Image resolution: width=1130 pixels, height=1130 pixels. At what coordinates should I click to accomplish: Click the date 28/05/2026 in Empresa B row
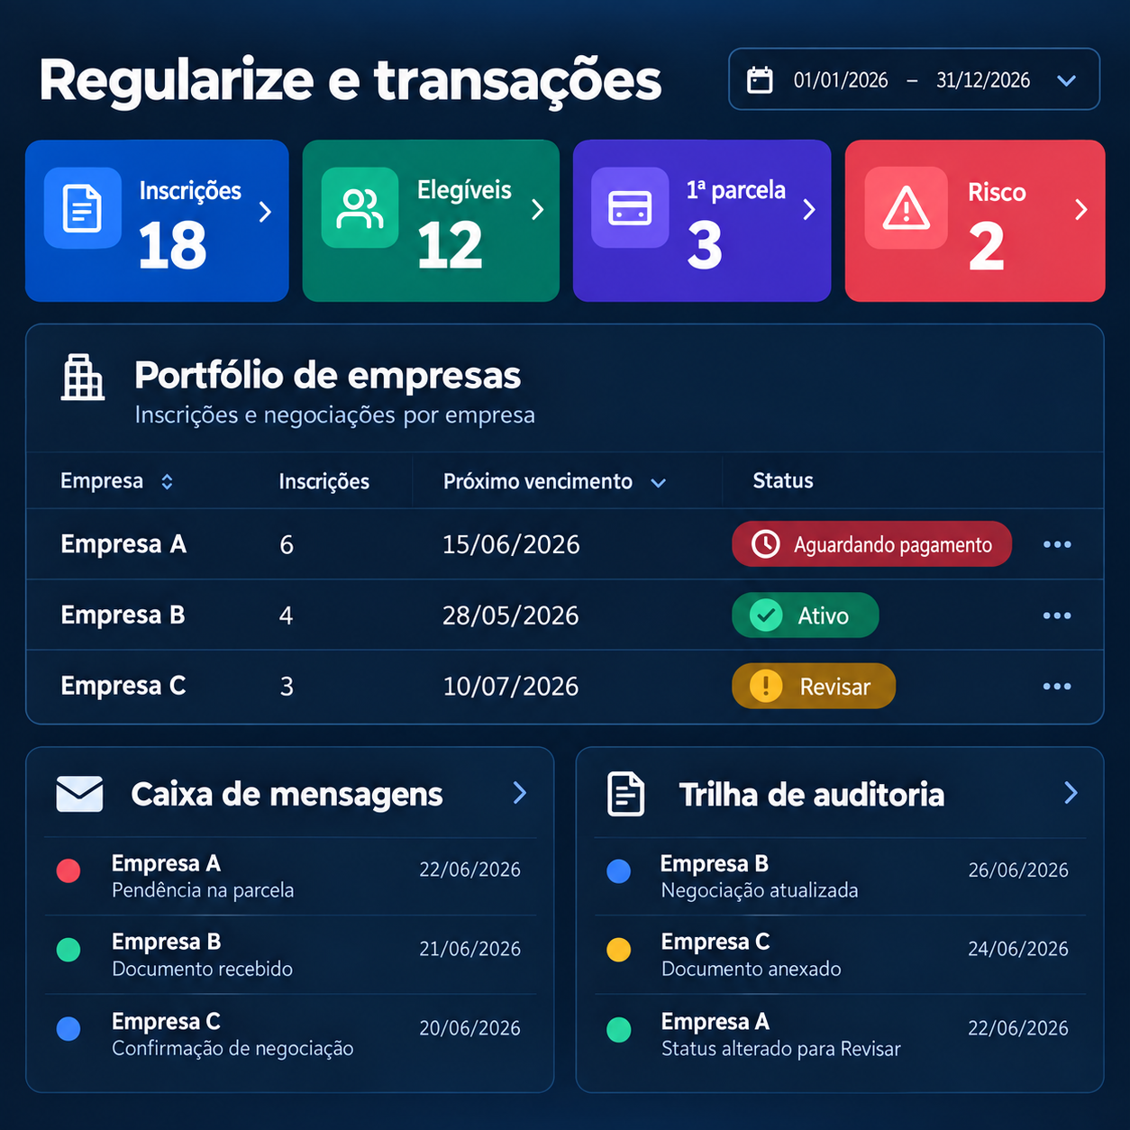[511, 615]
